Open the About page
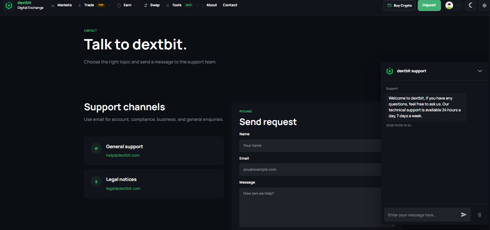 [212, 5]
